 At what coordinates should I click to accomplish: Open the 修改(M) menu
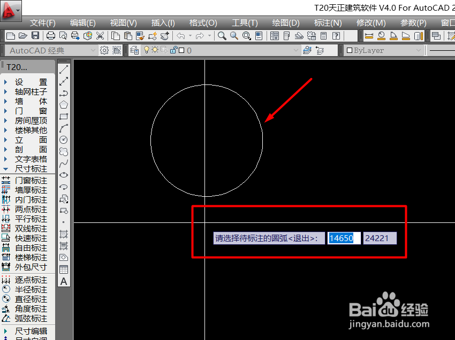click(x=371, y=23)
